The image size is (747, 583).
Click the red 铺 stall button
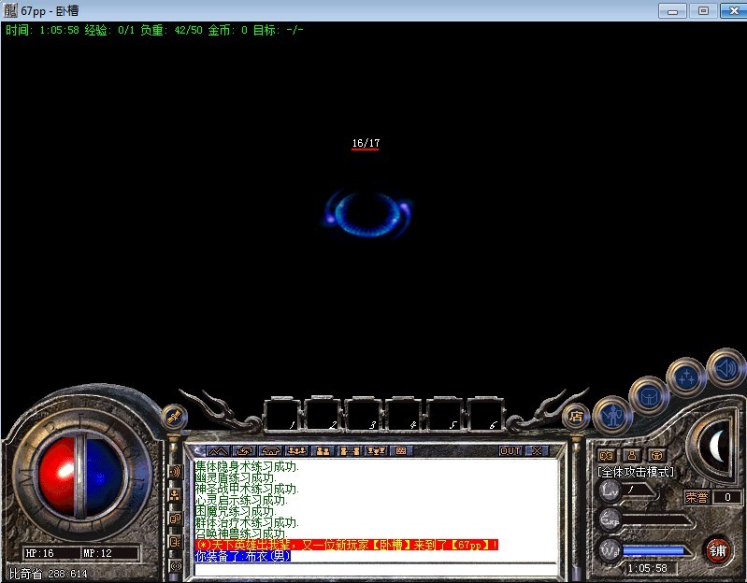coord(717,550)
